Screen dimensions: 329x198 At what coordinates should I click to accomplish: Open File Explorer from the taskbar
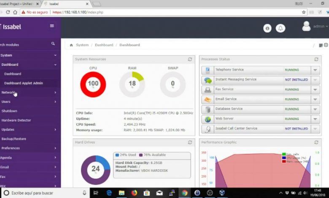click(121, 193)
